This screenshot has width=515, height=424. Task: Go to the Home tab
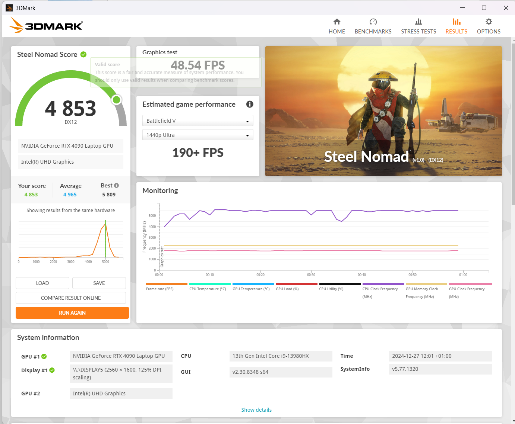point(337,26)
